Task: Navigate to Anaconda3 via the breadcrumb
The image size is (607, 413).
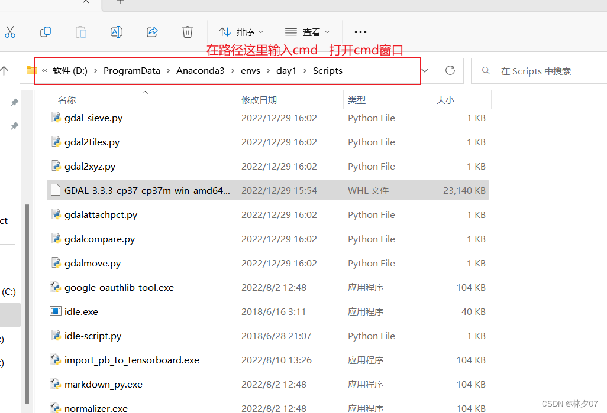Action: pos(201,70)
